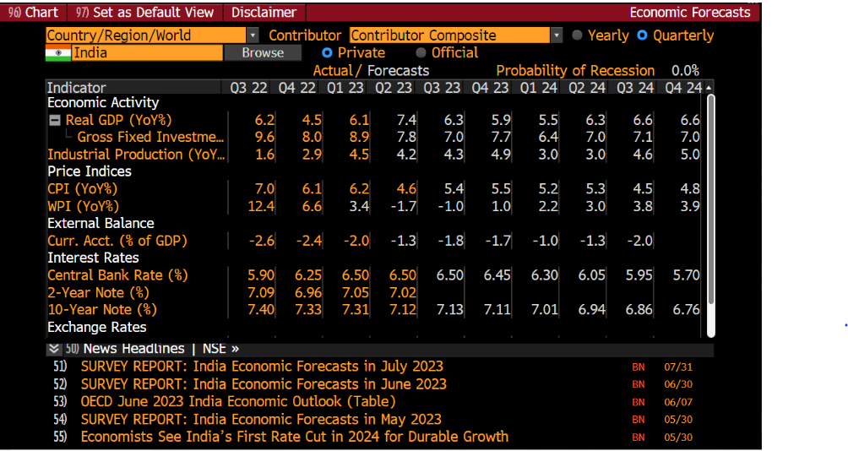This screenshot has height=451, width=848.
Task: Click the 07/31 news date
Action: pos(678,367)
